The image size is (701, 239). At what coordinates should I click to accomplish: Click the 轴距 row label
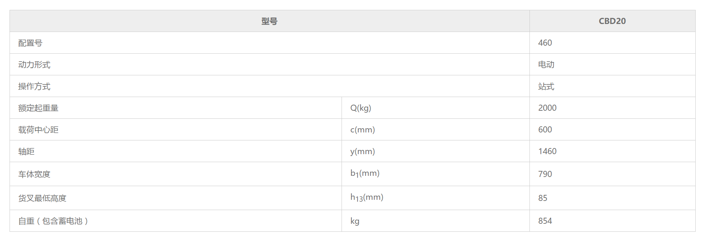(26, 151)
